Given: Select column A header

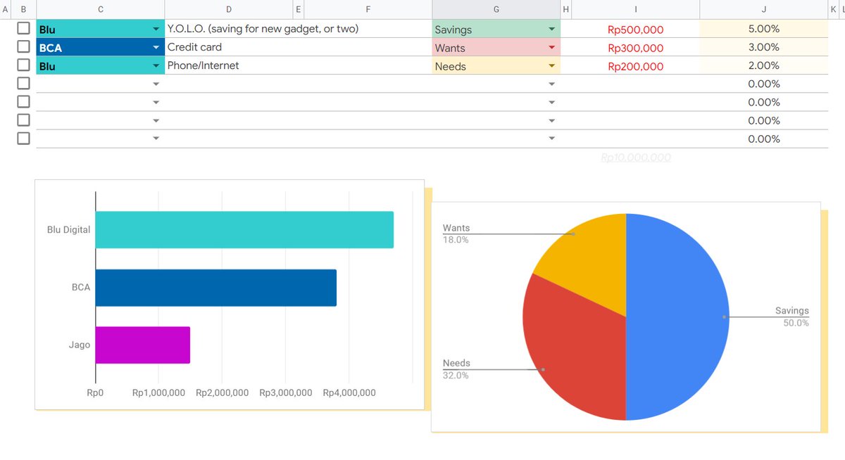Looking at the screenshot, I should (6, 9).
